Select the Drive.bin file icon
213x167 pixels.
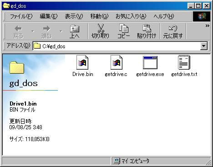click(x=82, y=62)
